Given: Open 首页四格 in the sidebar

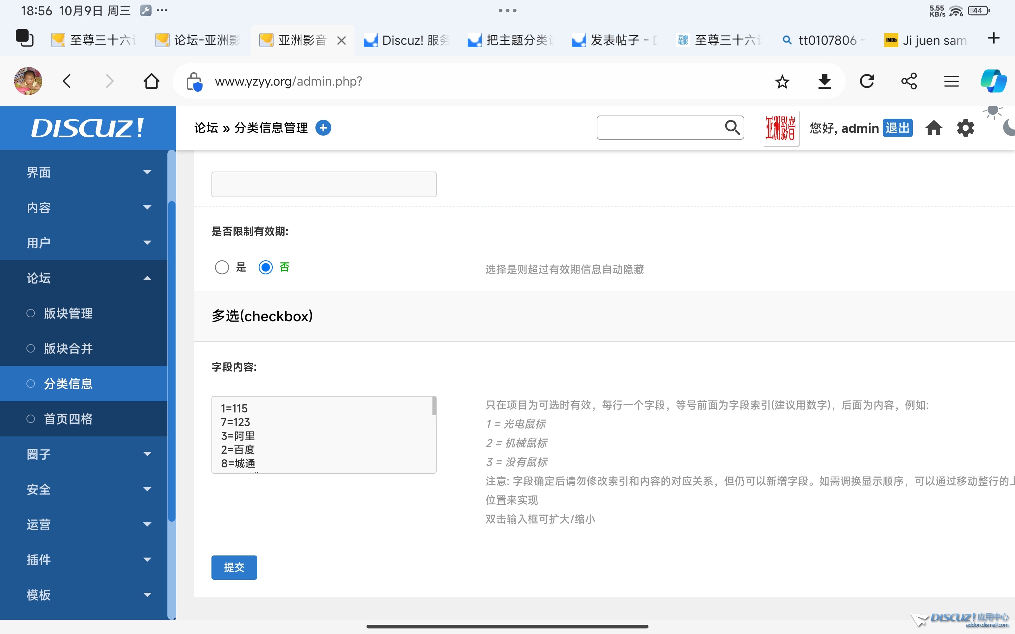Looking at the screenshot, I should pyautogui.click(x=84, y=419).
